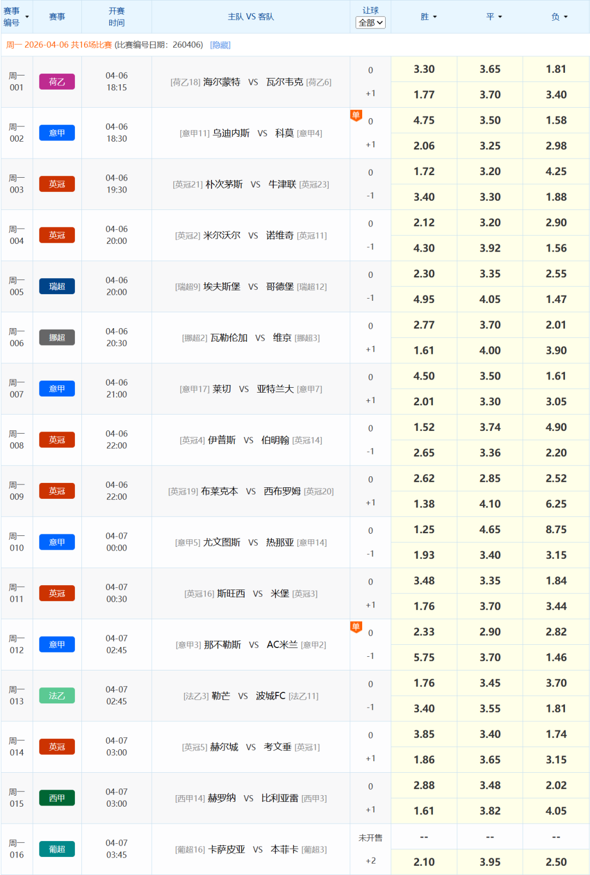Click the 单 badge on match 012

[x=356, y=627]
